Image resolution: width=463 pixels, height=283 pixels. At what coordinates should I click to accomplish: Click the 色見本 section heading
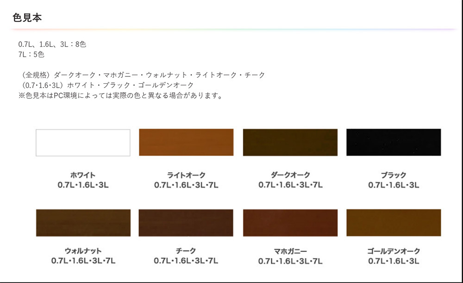coord(28,18)
